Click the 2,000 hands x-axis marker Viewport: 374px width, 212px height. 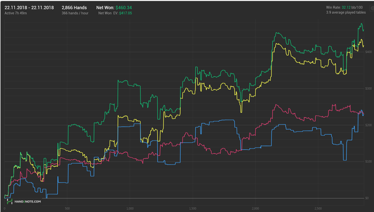point(255,209)
